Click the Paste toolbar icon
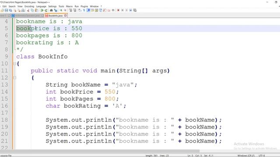The image size is (280, 157). click(x=37, y=10)
